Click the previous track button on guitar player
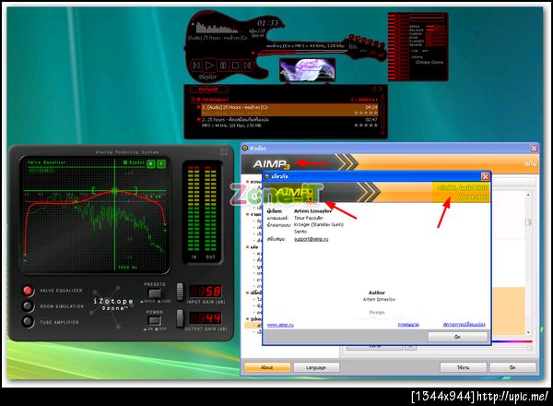The width and height of the screenshot is (553, 406). click(196, 65)
